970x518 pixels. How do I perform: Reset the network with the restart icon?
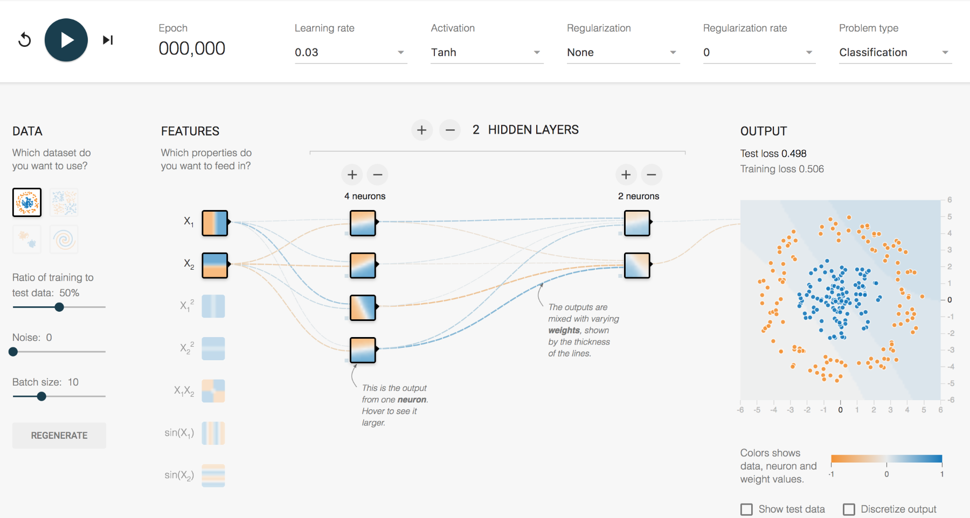pyautogui.click(x=25, y=40)
